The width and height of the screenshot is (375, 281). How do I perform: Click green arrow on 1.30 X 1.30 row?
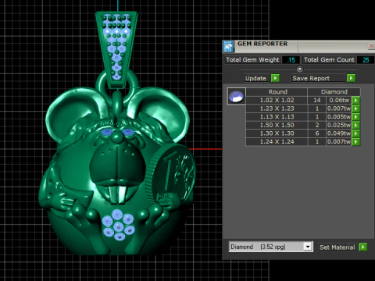point(355,133)
